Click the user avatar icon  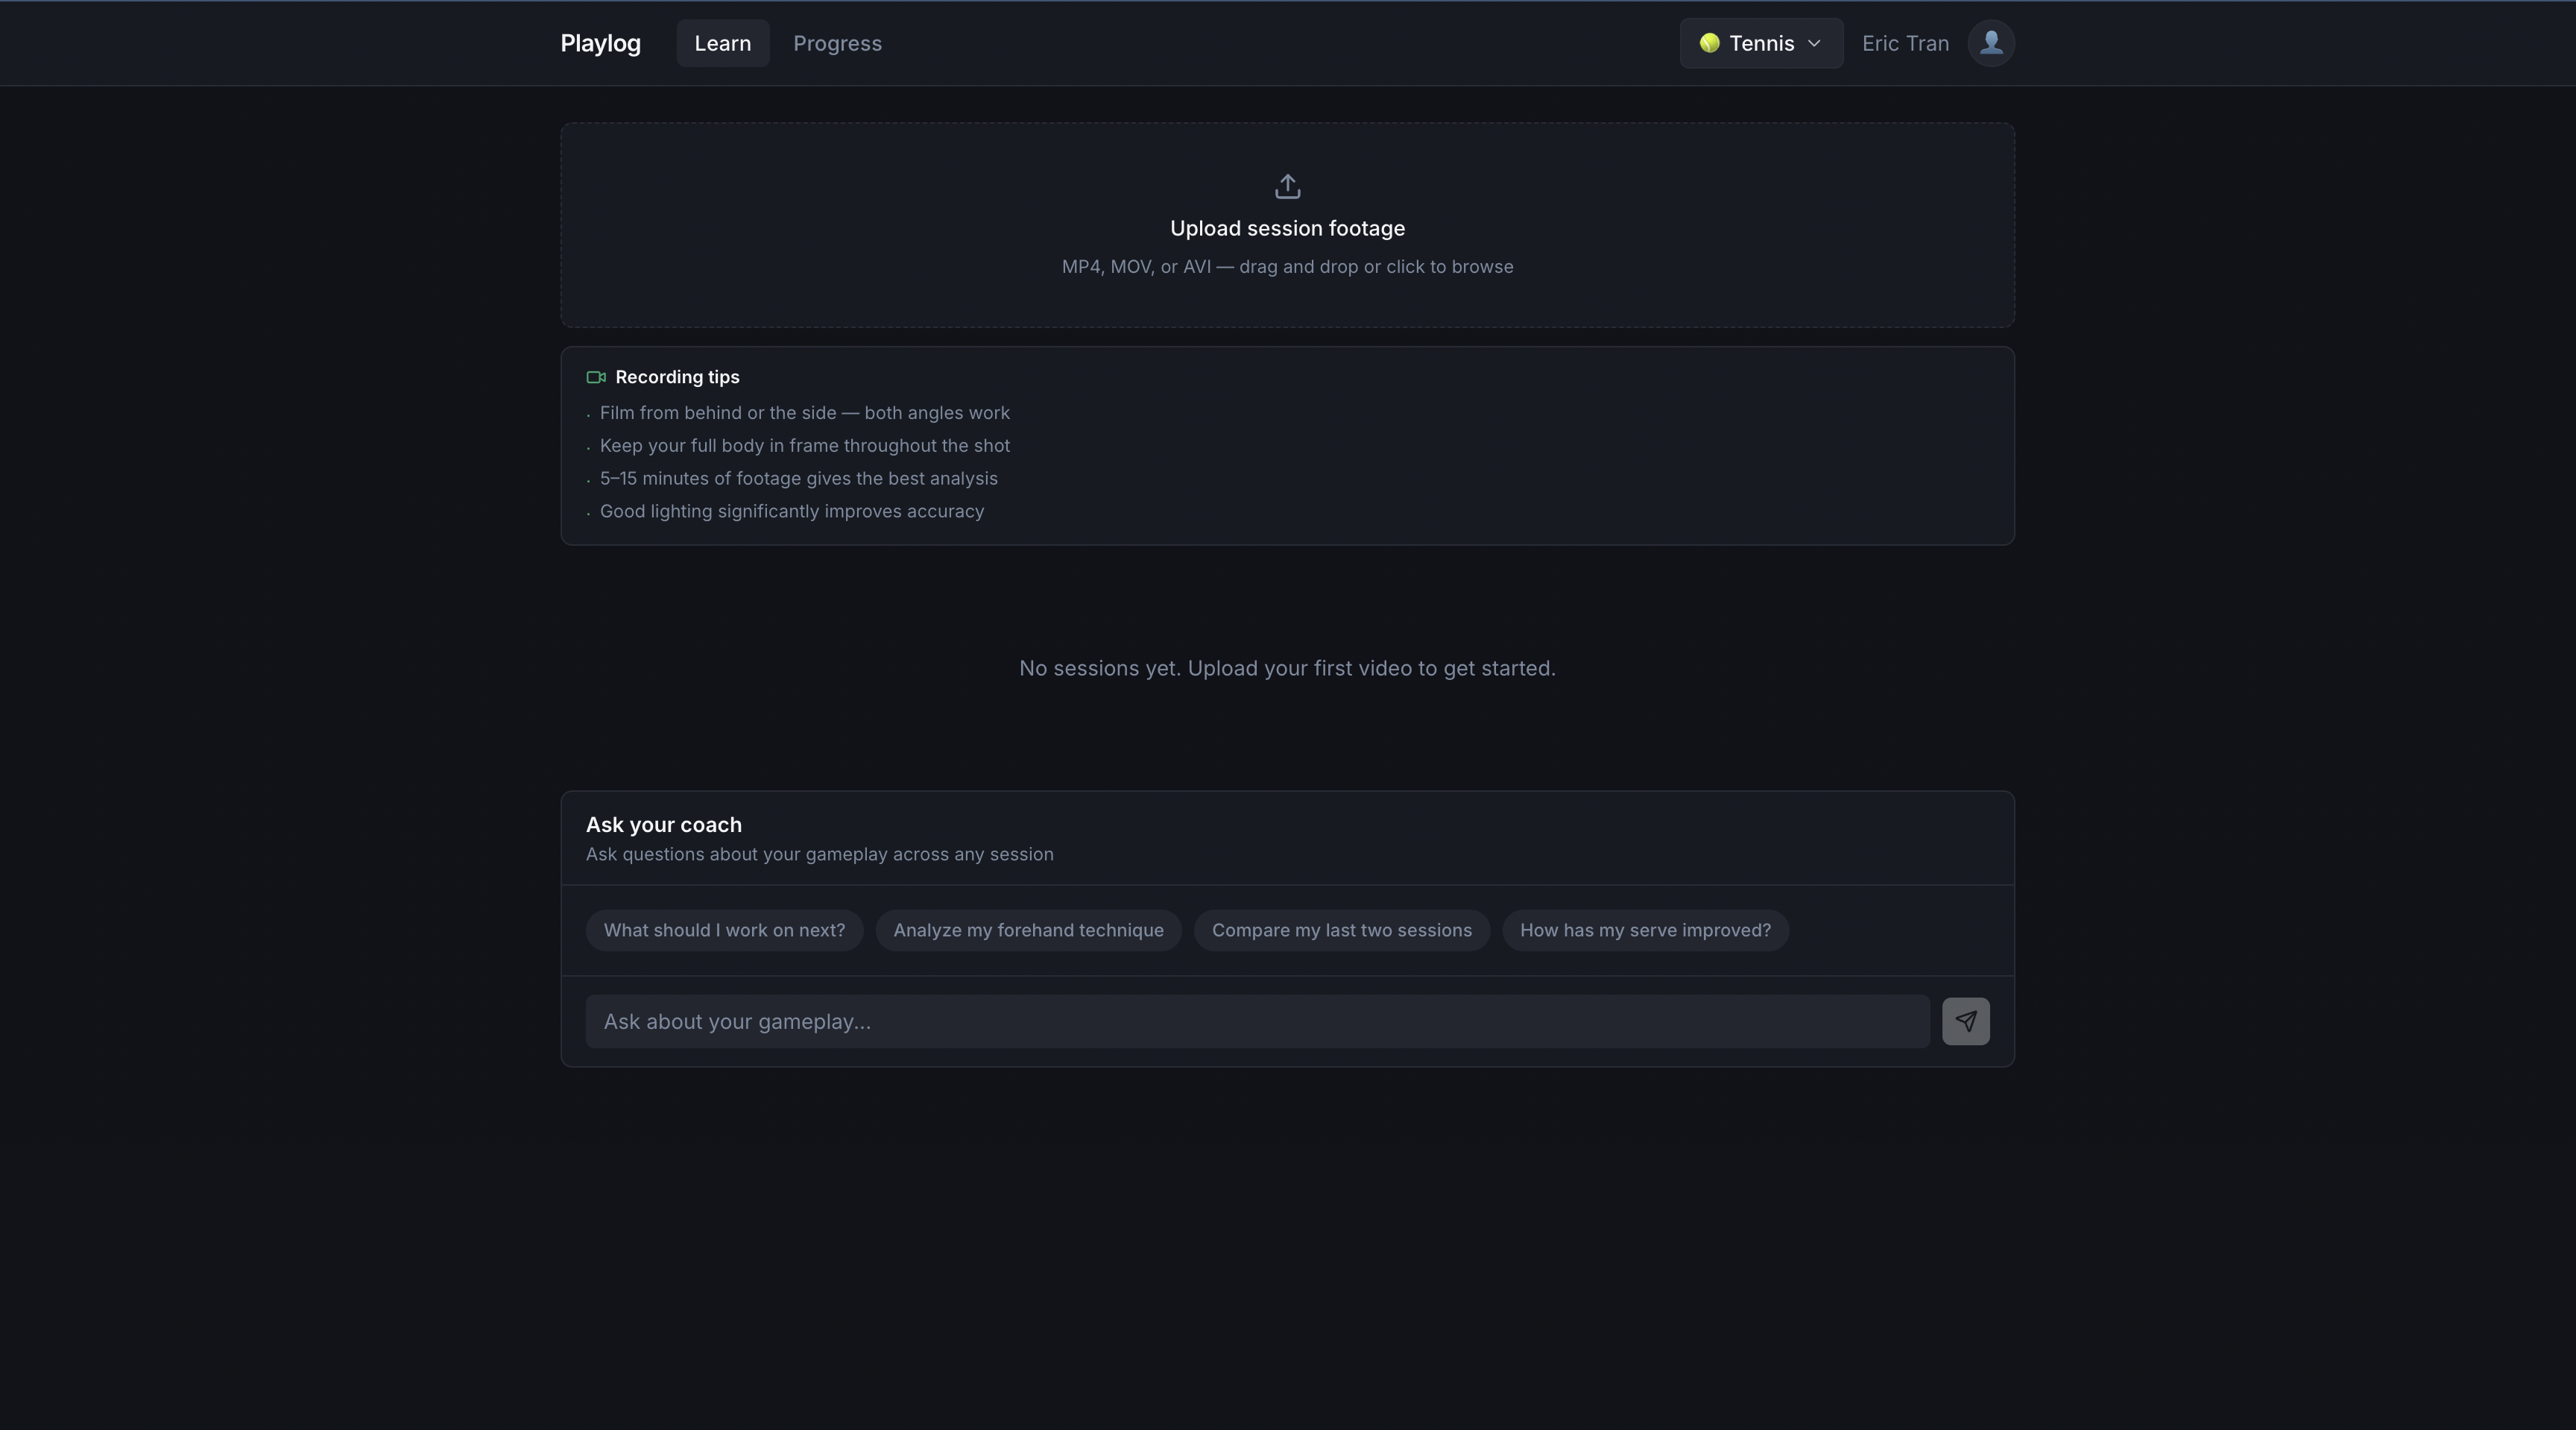(x=1990, y=43)
